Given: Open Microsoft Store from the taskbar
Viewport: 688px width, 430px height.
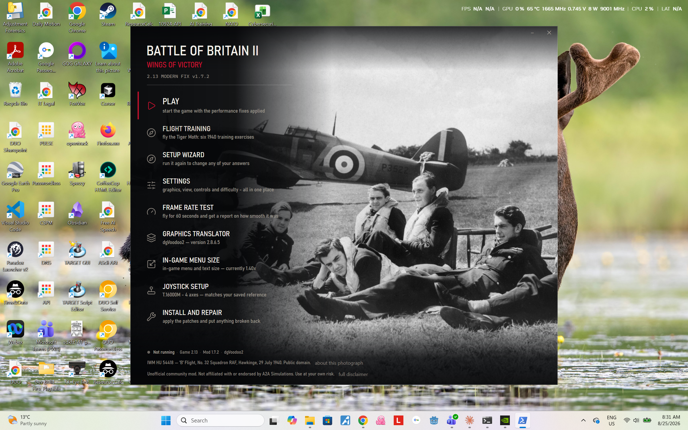Looking at the screenshot, I should pyautogui.click(x=328, y=420).
